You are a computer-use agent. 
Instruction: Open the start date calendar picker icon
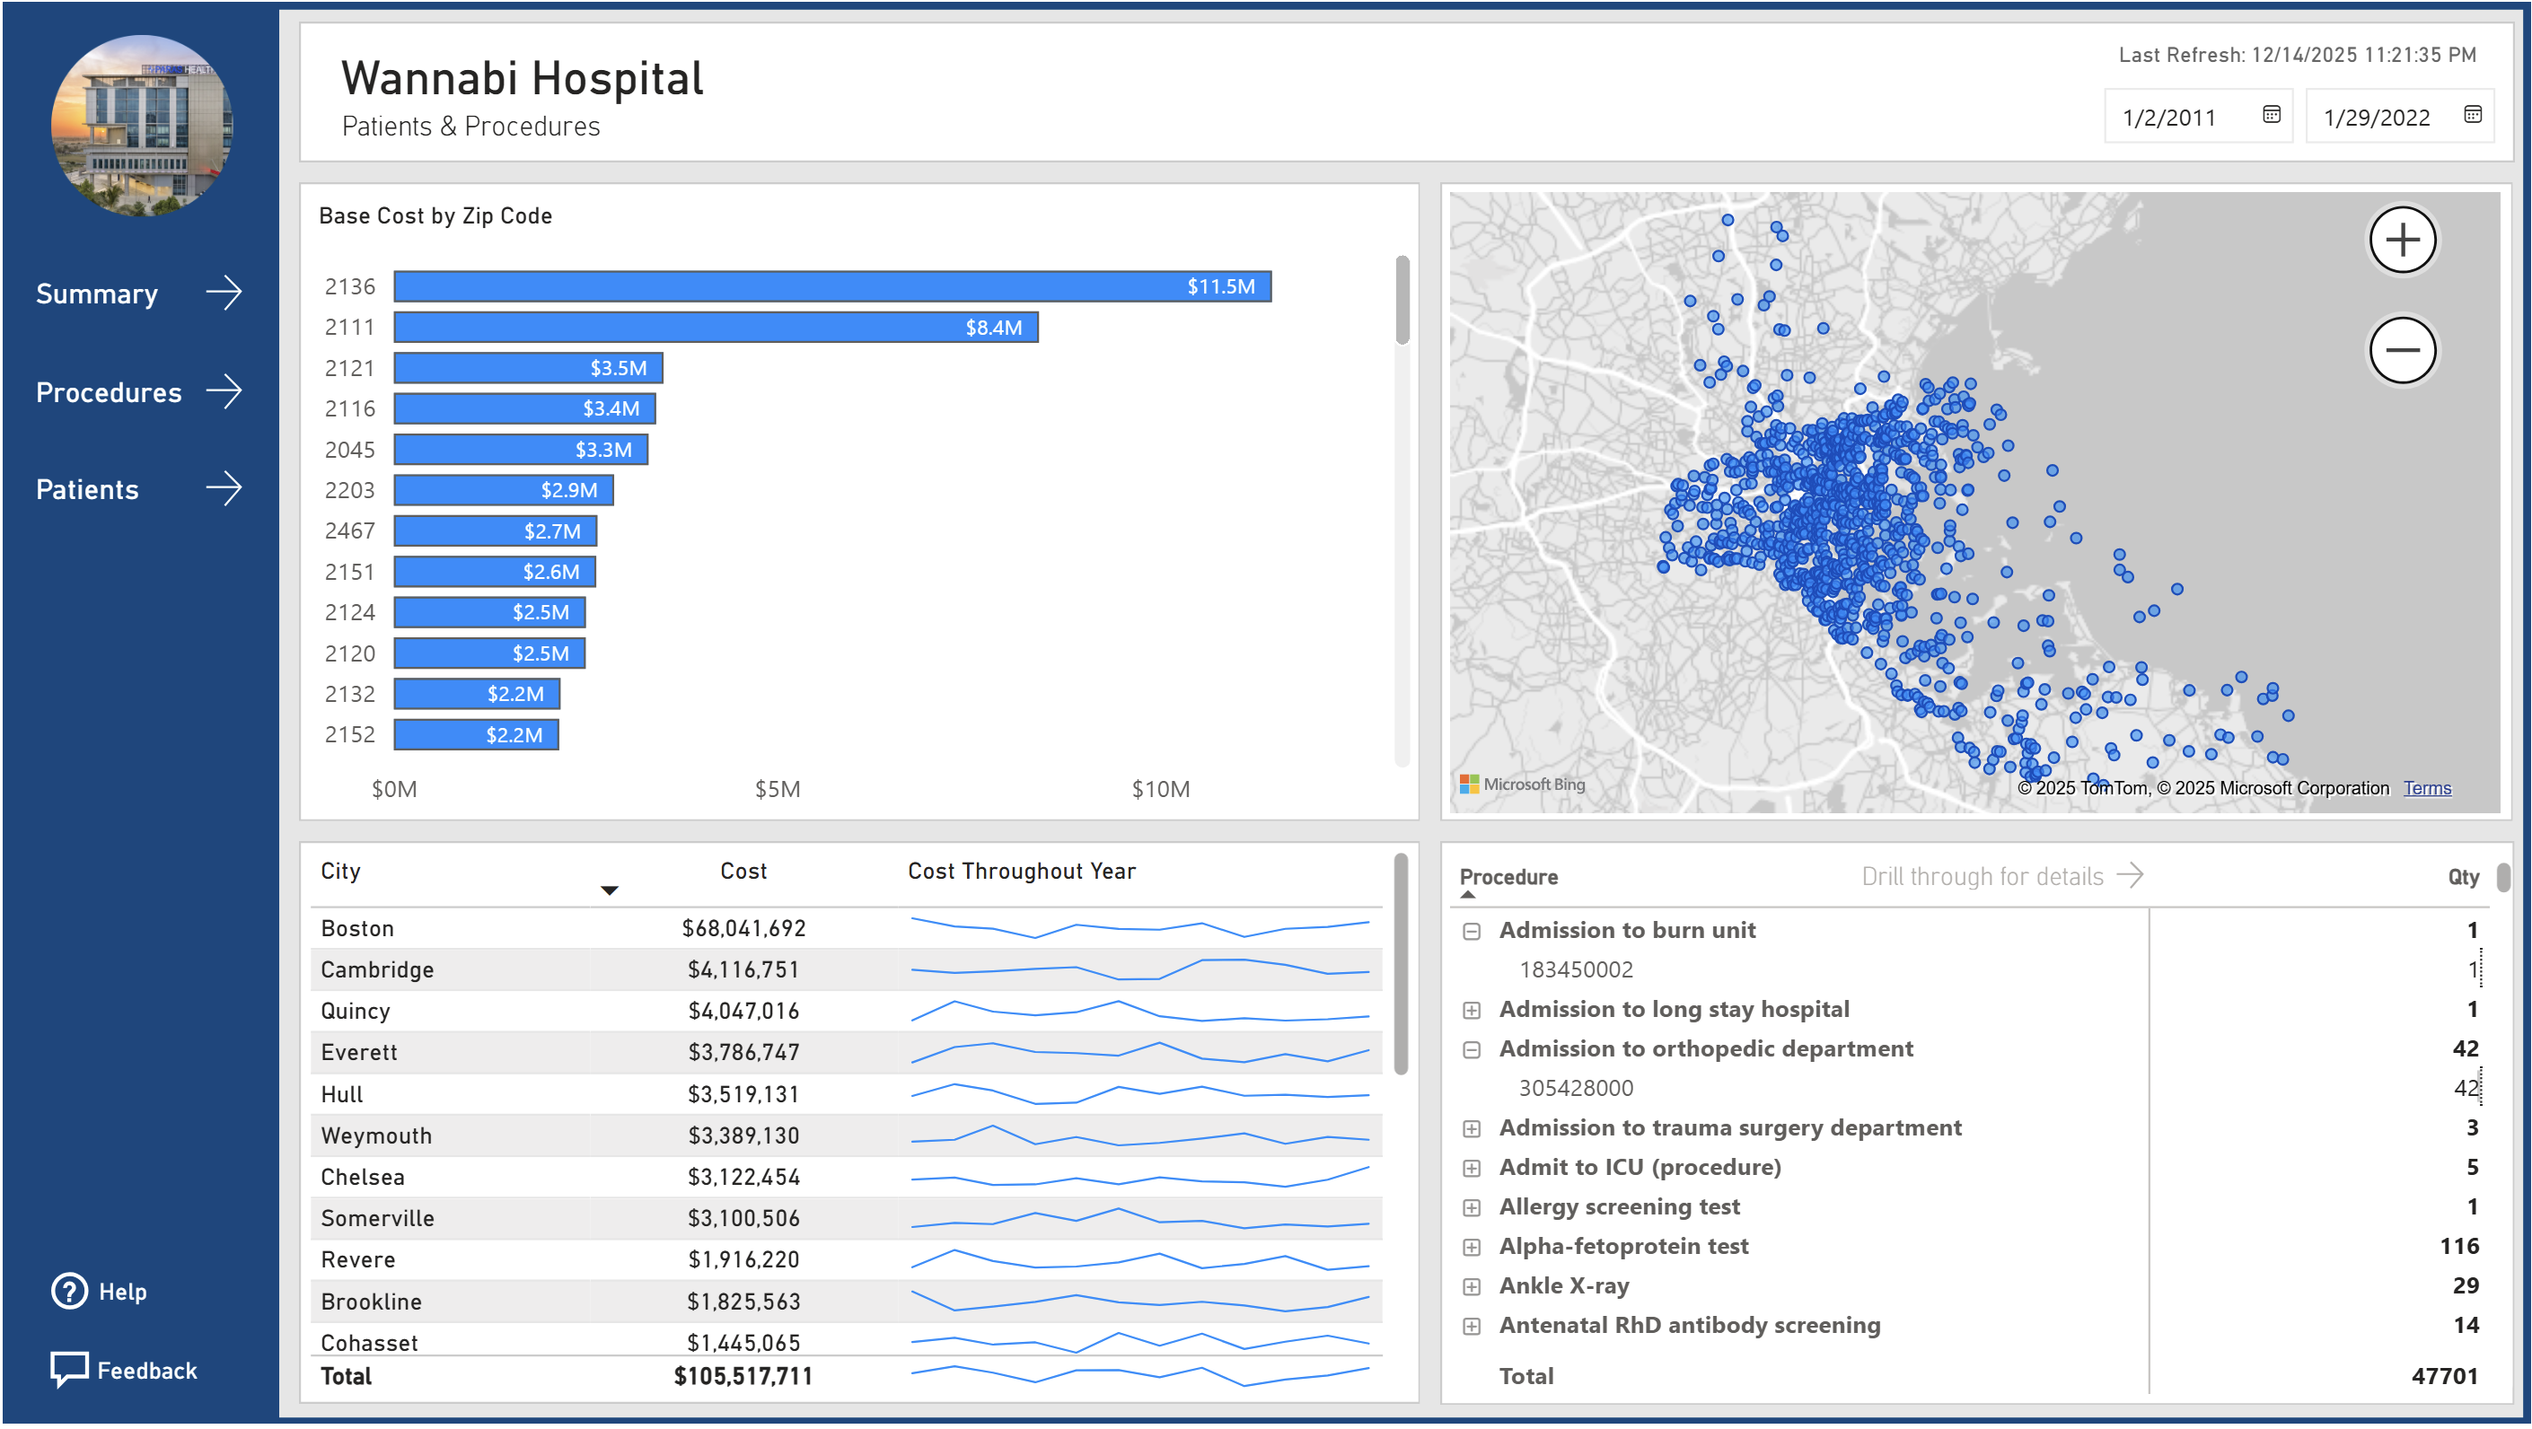tap(2271, 115)
